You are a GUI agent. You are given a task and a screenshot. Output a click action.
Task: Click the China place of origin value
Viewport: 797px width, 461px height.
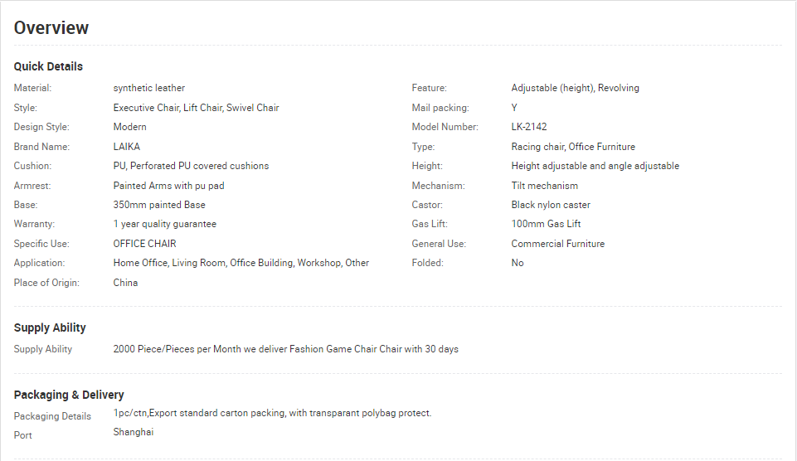tap(125, 283)
